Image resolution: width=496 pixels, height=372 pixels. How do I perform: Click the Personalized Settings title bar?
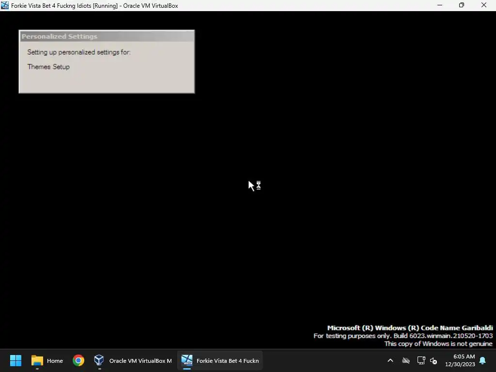[x=107, y=36]
